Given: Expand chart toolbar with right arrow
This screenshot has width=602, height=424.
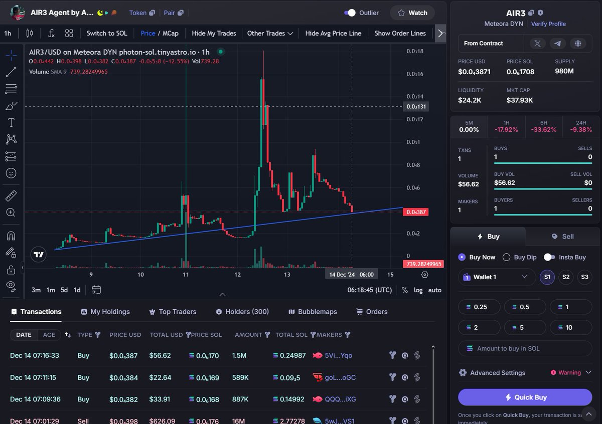Looking at the screenshot, I should point(440,33).
